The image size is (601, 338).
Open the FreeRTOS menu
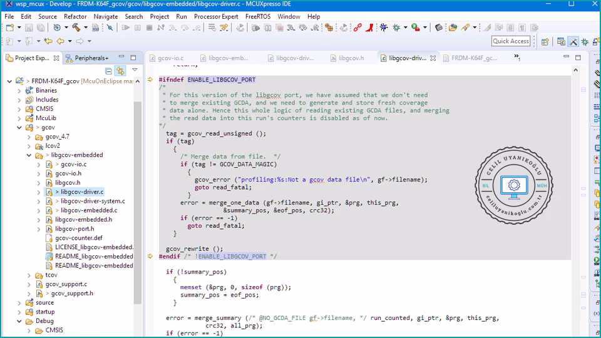coord(258,16)
